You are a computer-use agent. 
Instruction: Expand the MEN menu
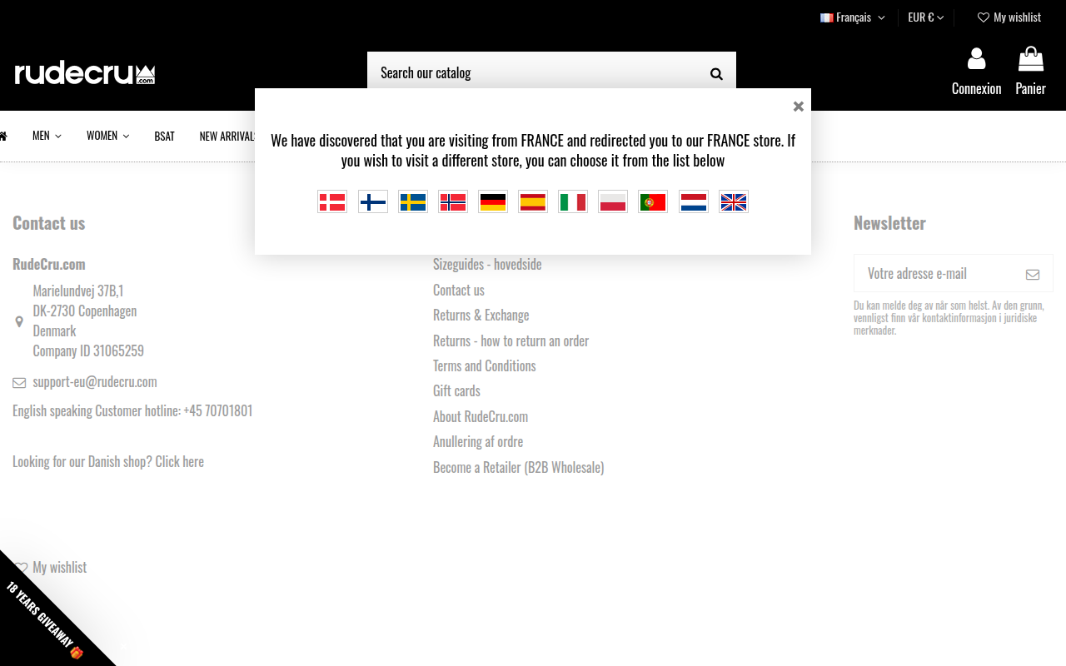click(x=47, y=136)
